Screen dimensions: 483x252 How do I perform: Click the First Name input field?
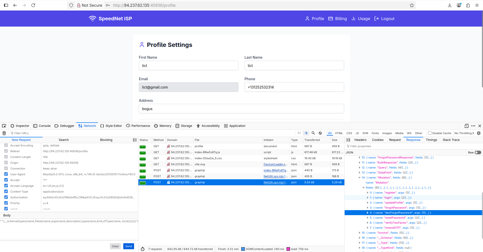click(188, 65)
